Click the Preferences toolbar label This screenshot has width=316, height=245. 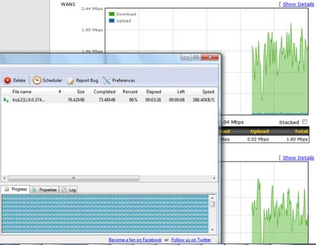(124, 80)
